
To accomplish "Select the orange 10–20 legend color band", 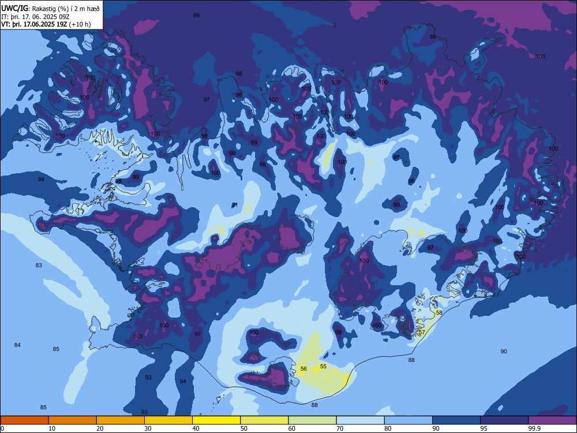I will click(x=73, y=420).
